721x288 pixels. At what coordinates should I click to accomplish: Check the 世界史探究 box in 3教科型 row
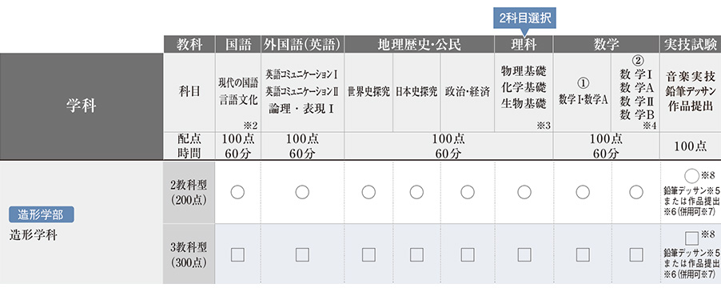coord(368,254)
